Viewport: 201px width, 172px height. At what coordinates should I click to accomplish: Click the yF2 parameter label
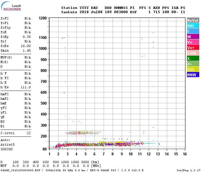point(3,108)
